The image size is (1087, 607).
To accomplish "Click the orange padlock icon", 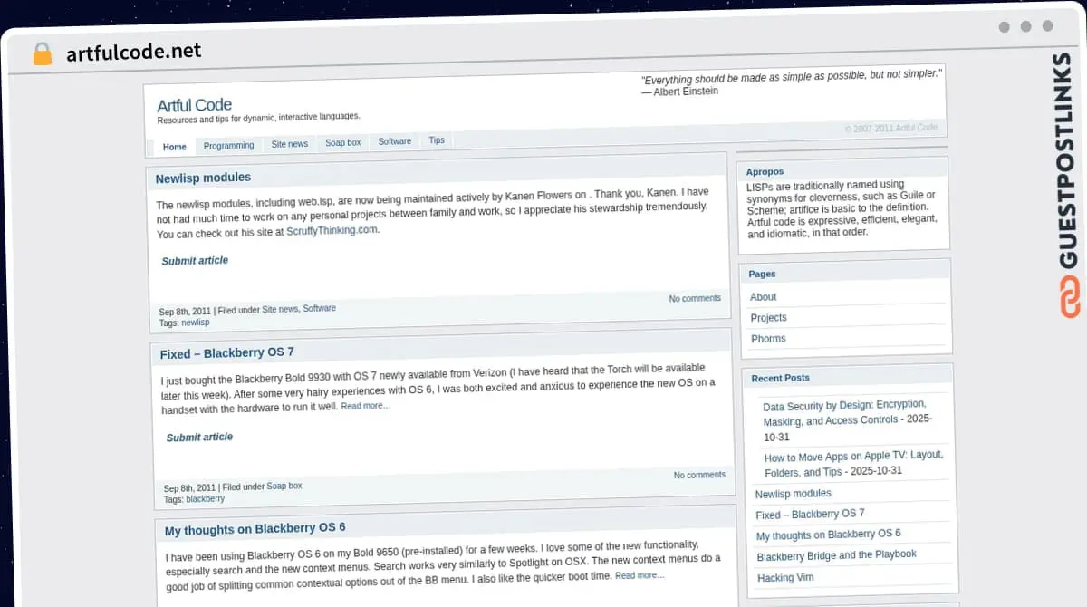I will 42,53.
